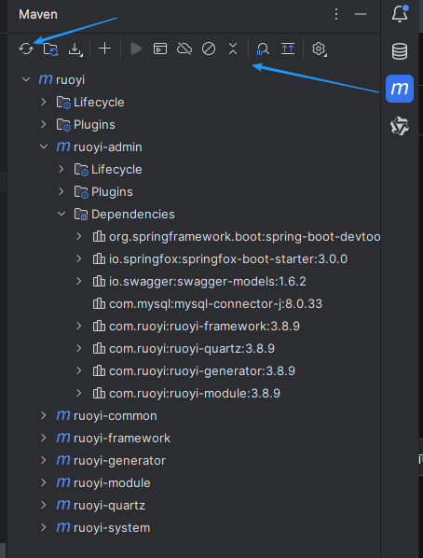Open the AI assistant sidebar icon
This screenshot has height=558, width=423.
tap(400, 126)
